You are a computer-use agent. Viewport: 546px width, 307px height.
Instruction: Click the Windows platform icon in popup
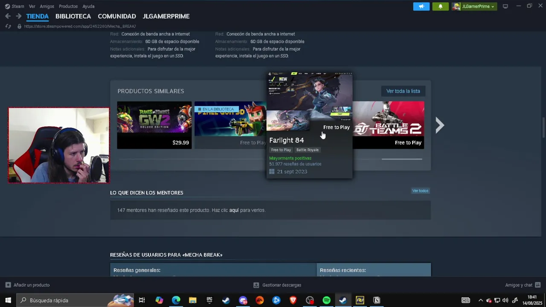[272, 172]
